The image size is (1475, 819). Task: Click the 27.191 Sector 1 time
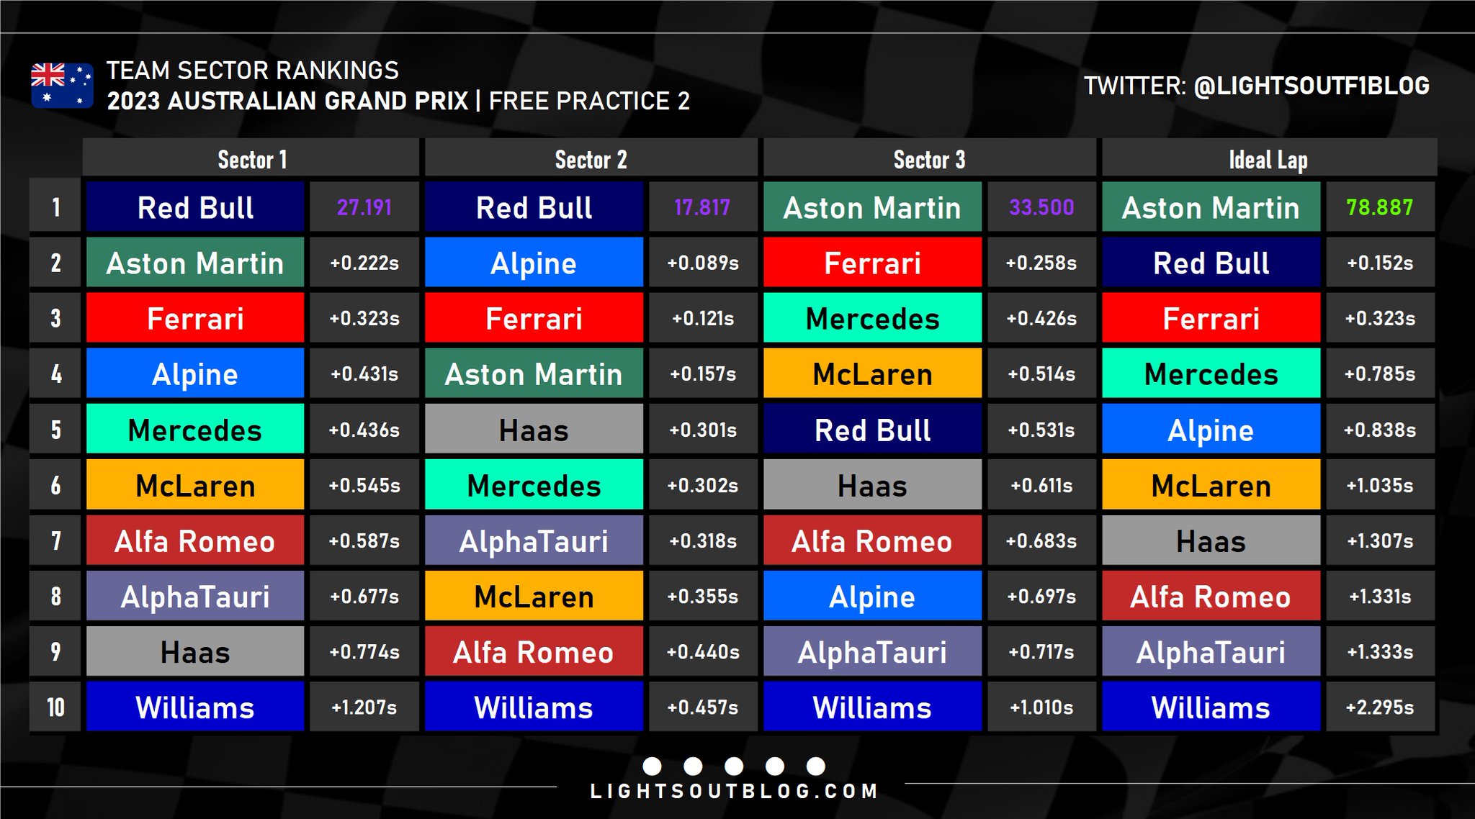point(364,207)
